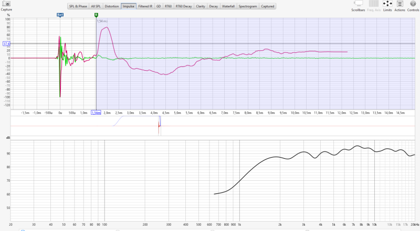Select the Spectrogram tab

(x=248, y=6)
